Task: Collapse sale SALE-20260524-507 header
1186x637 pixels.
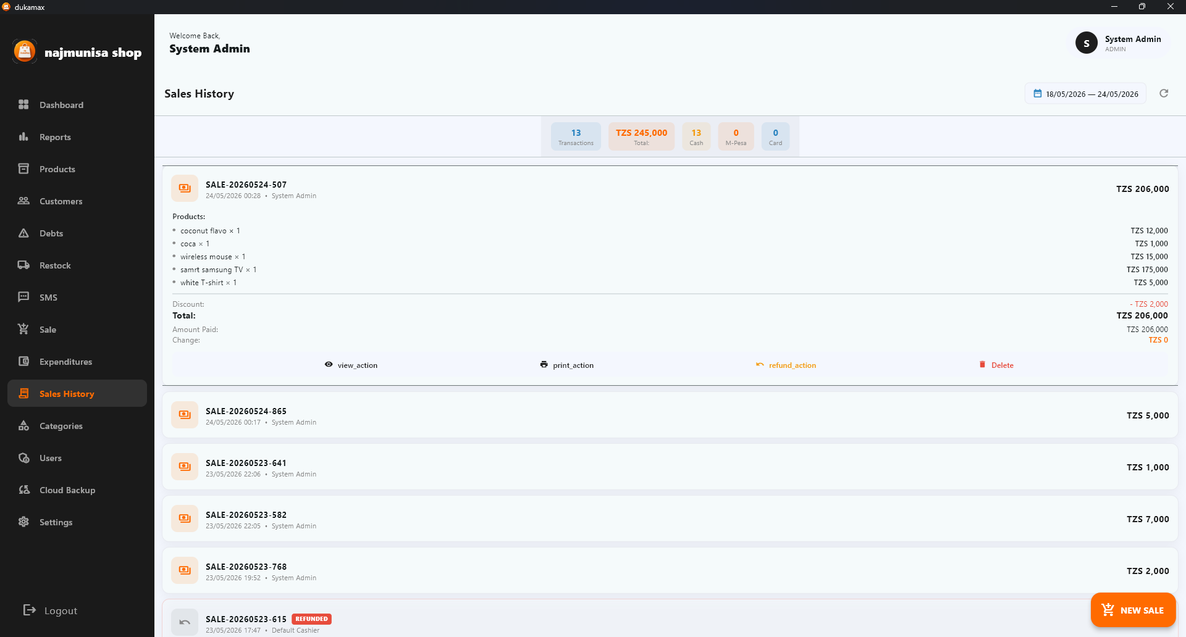Action: click(670, 189)
